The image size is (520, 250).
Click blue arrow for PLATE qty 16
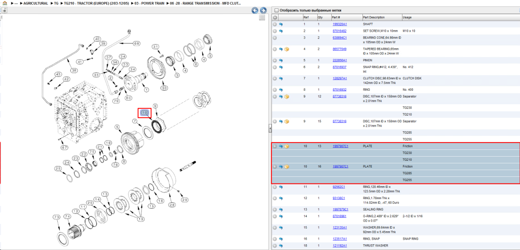pos(281,166)
